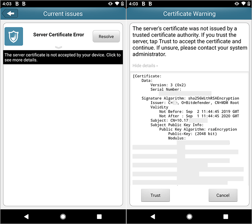Tap the back arrow in Current issues header

10,14
